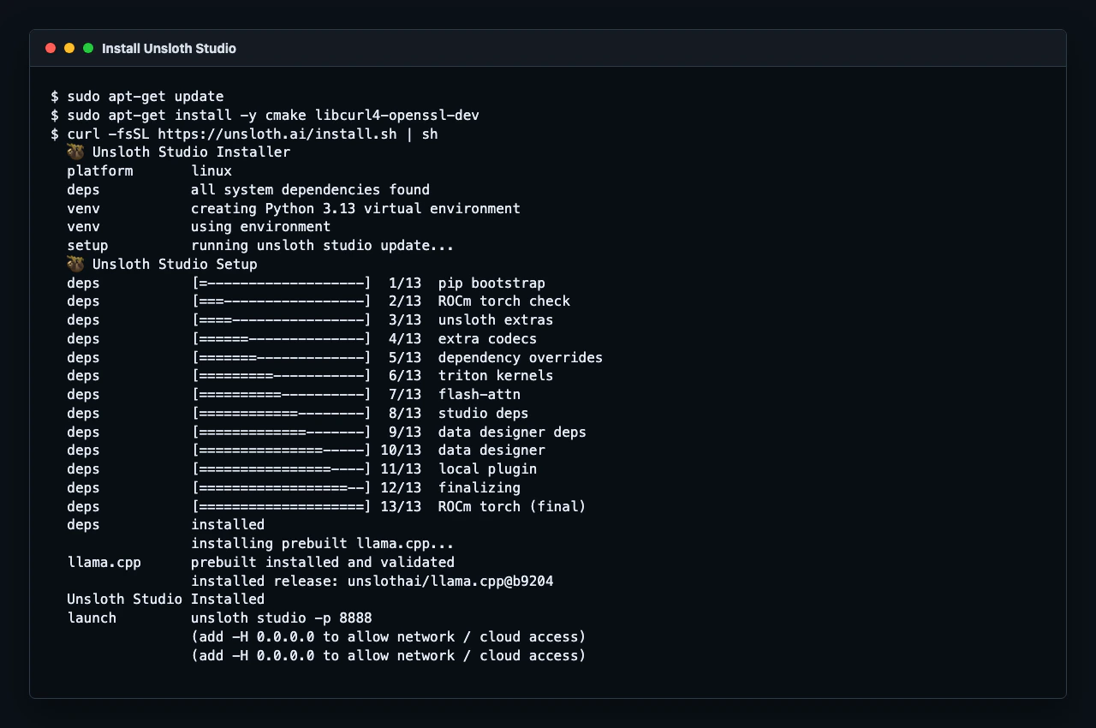Click the progress bar for 7/13 flash-attn
Image resolution: width=1096 pixels, height=728 pixels.
tap(282, 395)
